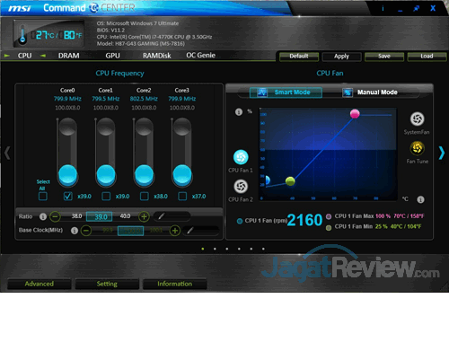The height and width of the screenshot is (342, 449).
Task: Go to next page with right chevron
Action: tap(442, 153)
